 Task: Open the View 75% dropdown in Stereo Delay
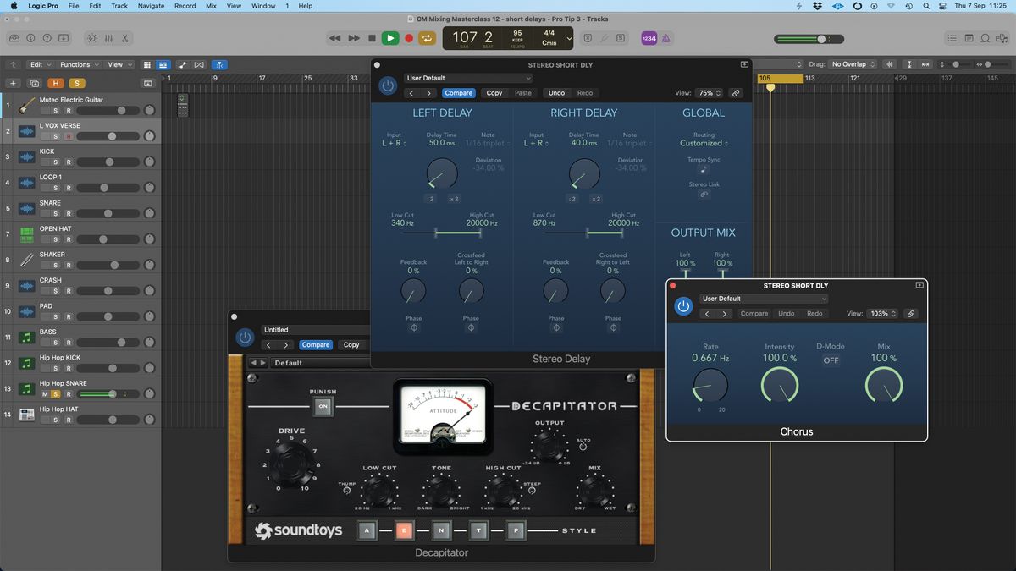pyautogui.click(x=708, y=93)
